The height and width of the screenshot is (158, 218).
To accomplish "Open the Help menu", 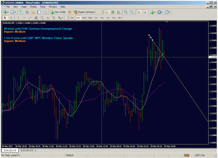I will tap(62, 7).
